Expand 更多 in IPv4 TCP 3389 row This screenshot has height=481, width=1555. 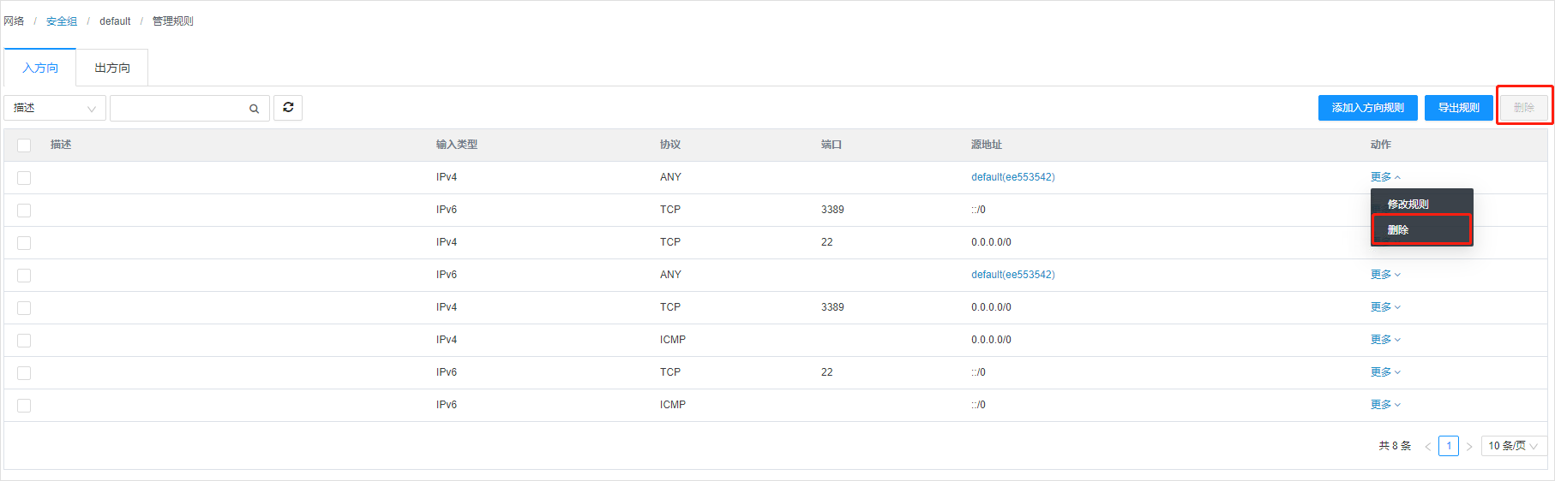[x=1385, y=307]
